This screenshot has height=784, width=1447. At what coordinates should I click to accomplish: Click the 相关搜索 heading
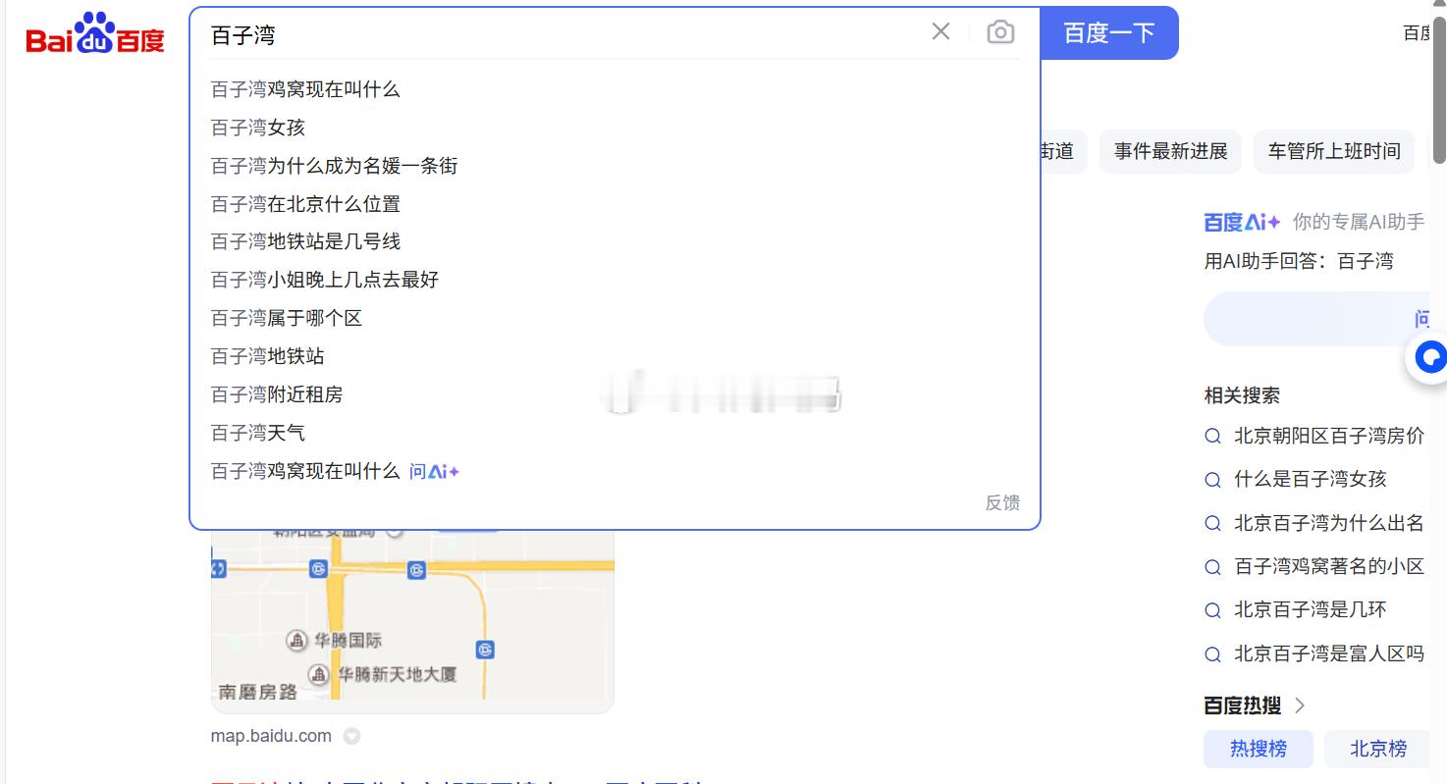1242,395
